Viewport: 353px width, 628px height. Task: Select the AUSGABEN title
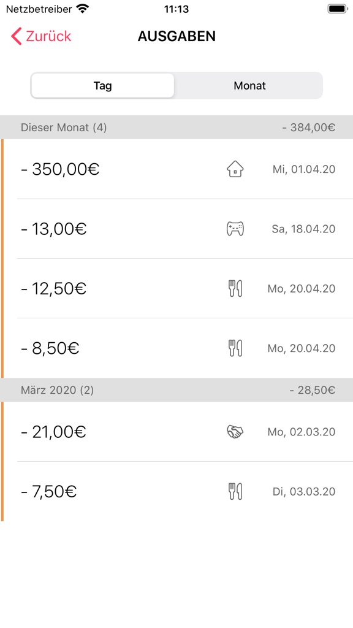tap(176, 36)
